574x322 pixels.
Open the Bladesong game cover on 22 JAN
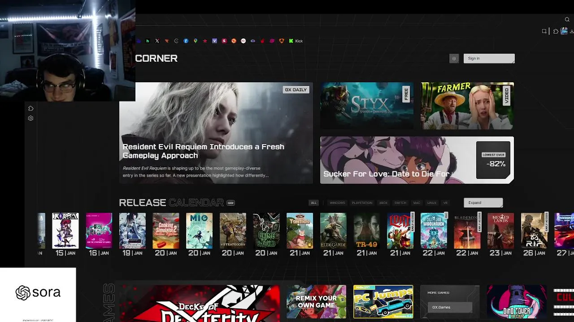[x=467, y=231]
